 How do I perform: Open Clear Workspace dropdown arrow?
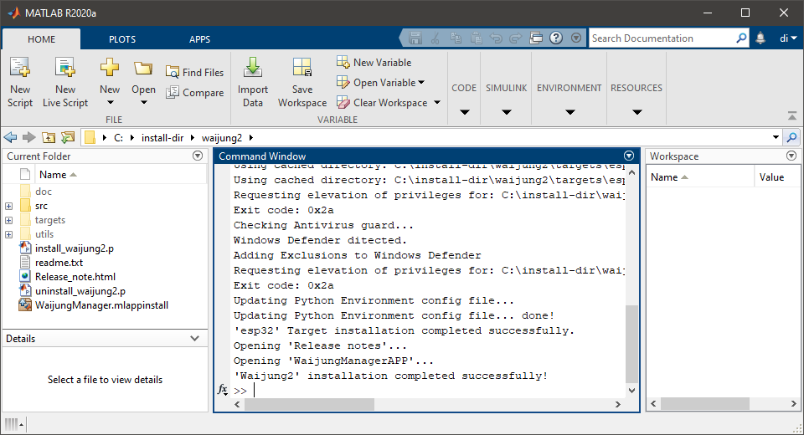pos(437,102)
